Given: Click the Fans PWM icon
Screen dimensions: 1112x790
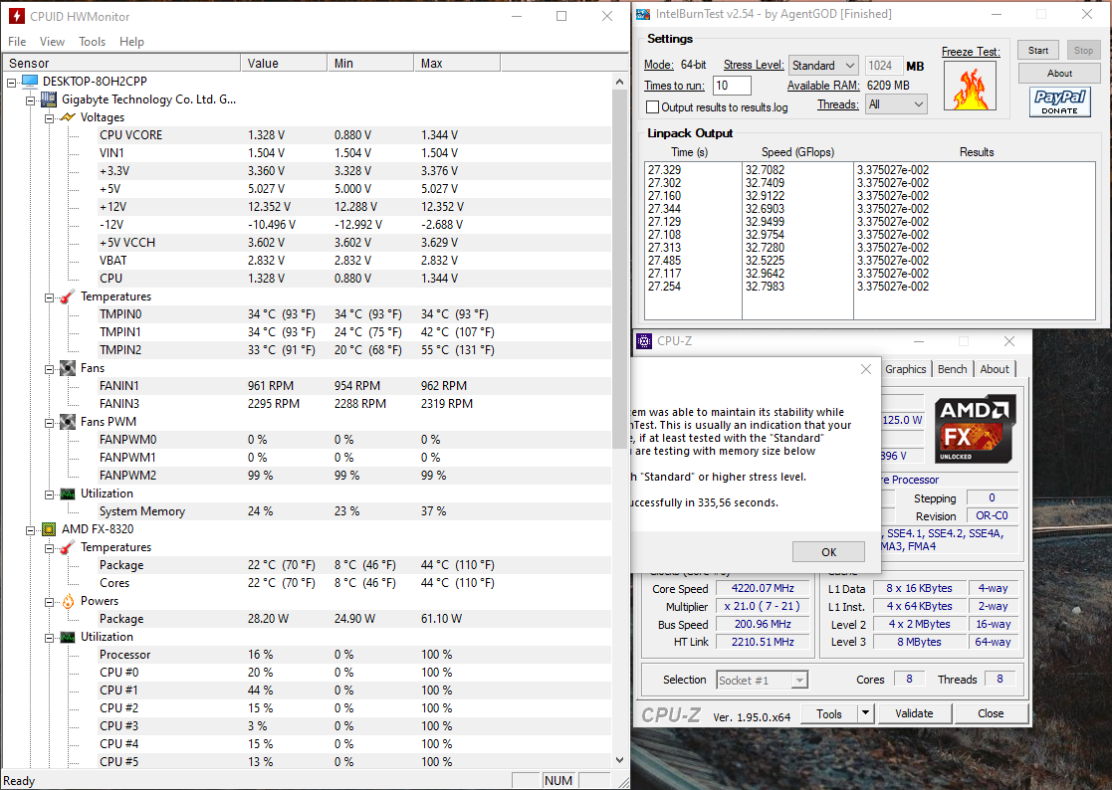Looking at the screenshot, I should [x=68, y=422].
